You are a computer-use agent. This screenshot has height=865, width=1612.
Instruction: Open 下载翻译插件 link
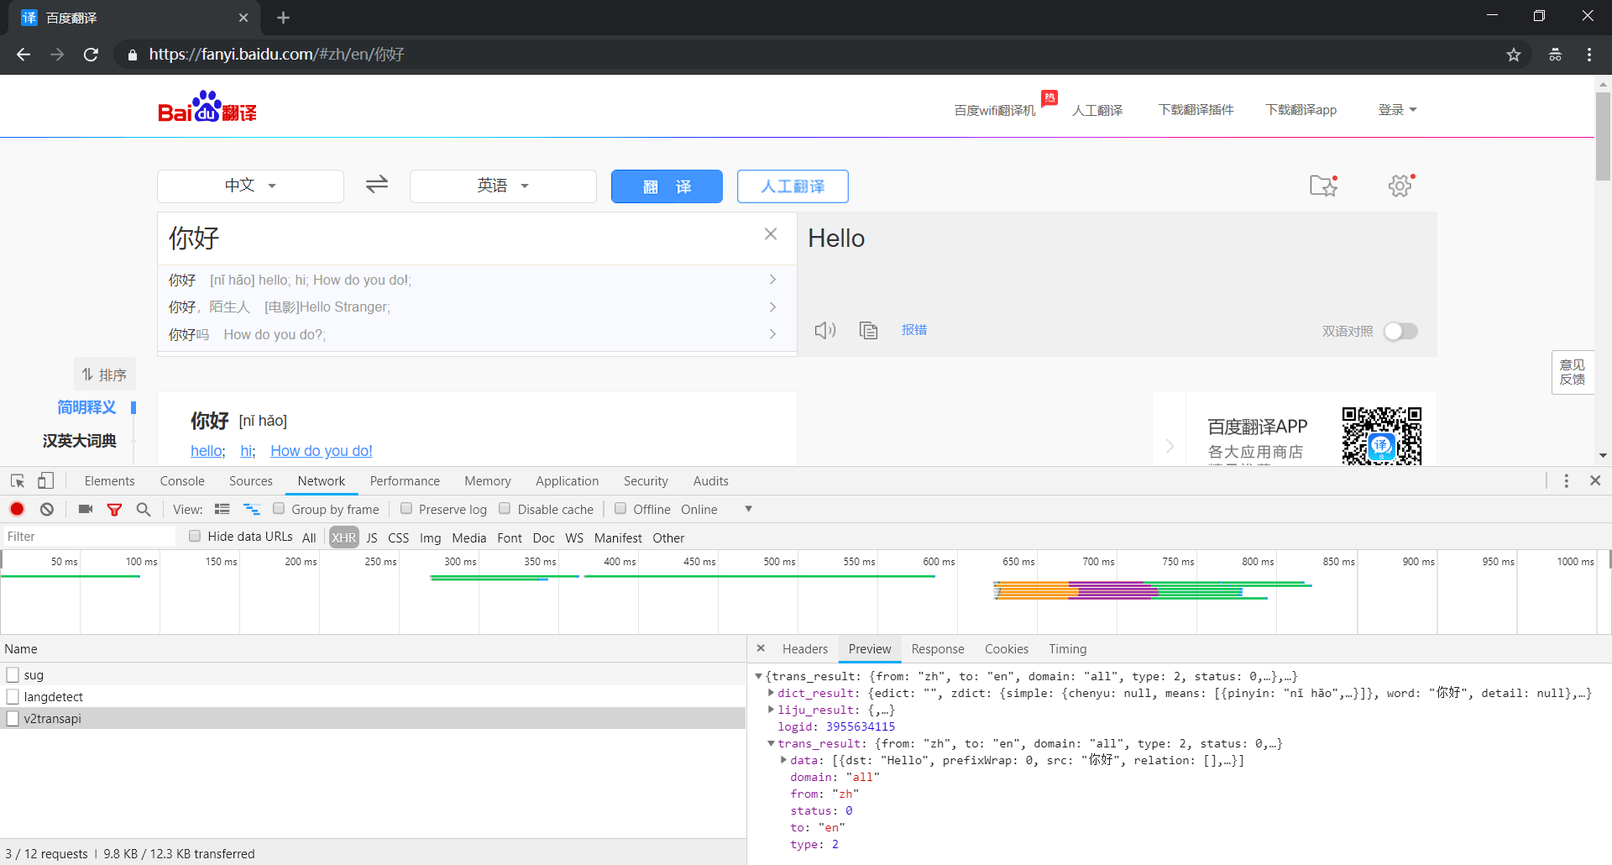(x=1196, y=110)
